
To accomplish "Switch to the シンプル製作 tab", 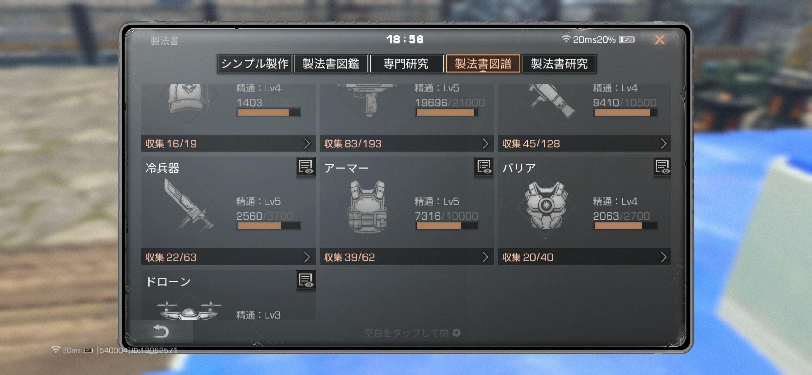I will [x=255, y=63].
